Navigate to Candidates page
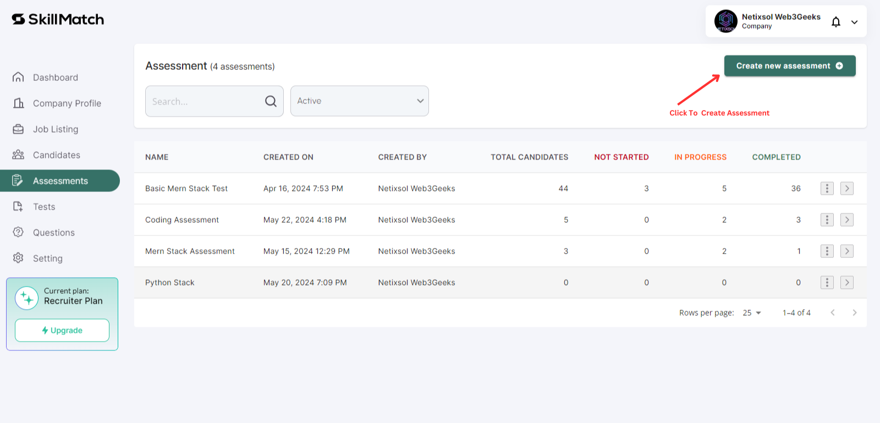This screenshot has height=423, width=880. [x=46, y=155]
